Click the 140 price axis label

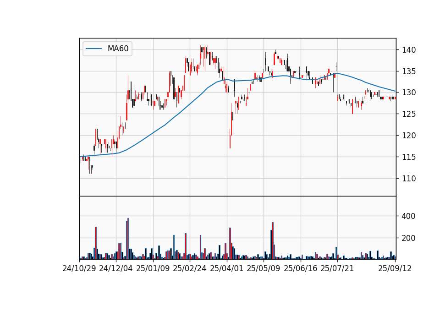pyautogui.click(x=409, y=50)
